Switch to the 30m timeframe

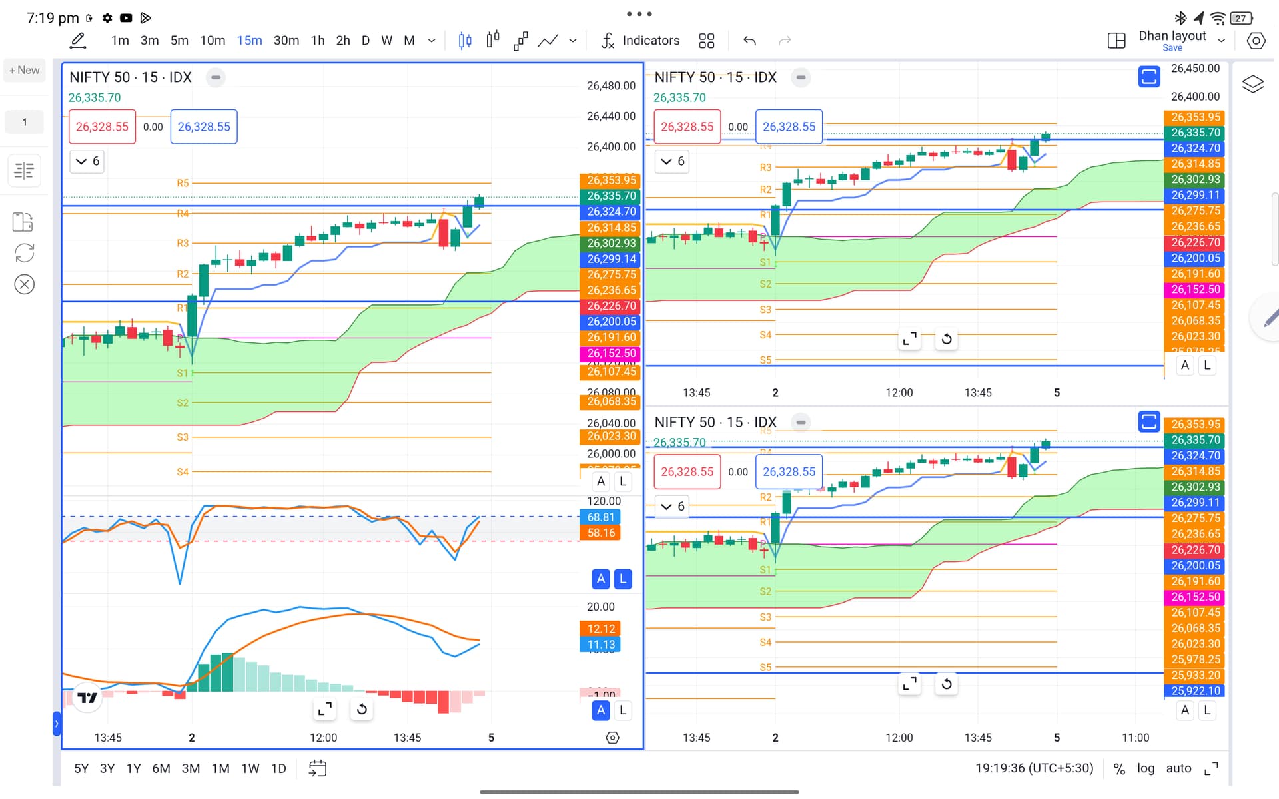pyautogui.click(x=286, y=41)
